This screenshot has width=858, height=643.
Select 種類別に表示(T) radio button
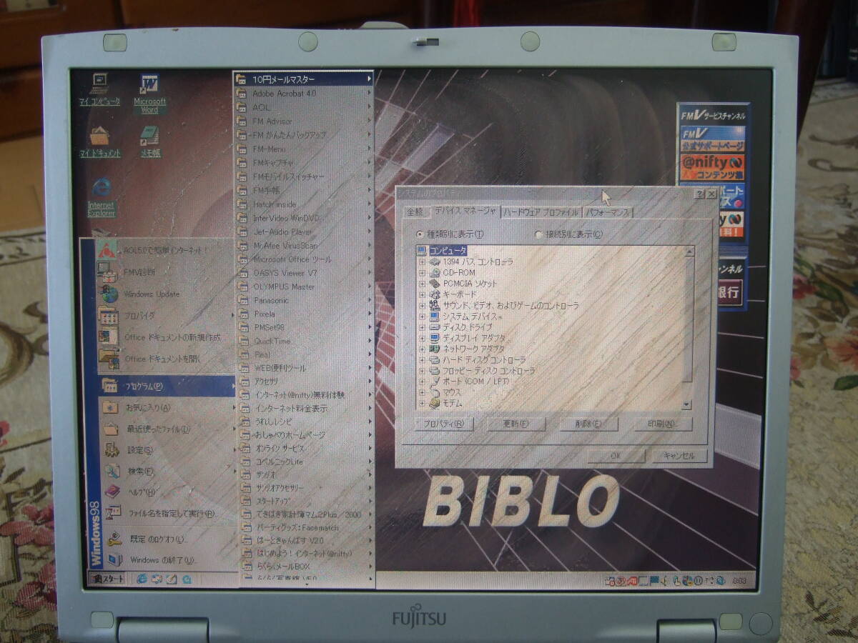[x=450, y=234]
